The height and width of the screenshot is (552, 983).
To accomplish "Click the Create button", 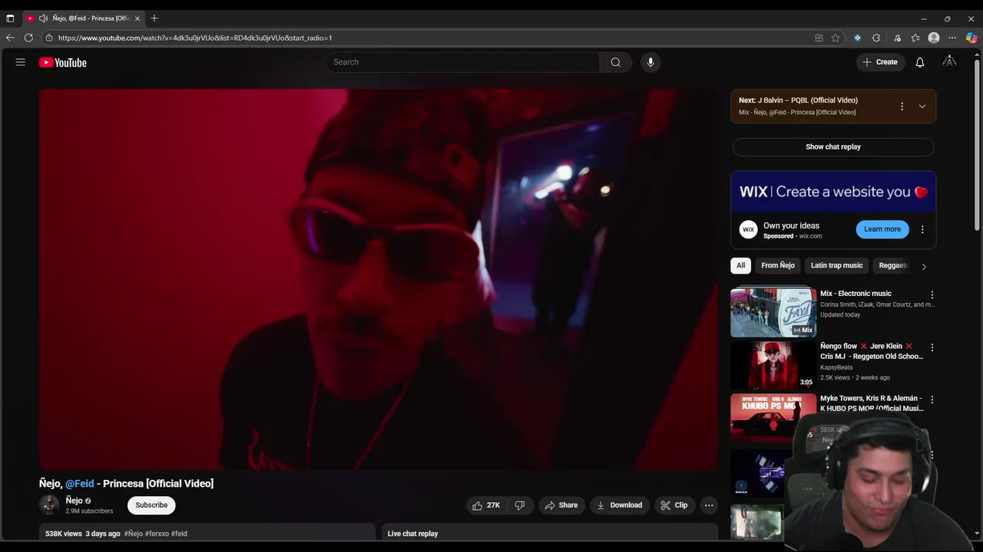I will pyautogui.click(x=880, y=62).
